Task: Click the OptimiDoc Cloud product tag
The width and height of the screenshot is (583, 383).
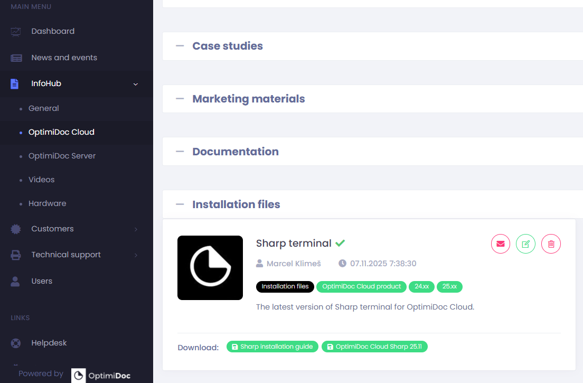Action: point(361,287)
